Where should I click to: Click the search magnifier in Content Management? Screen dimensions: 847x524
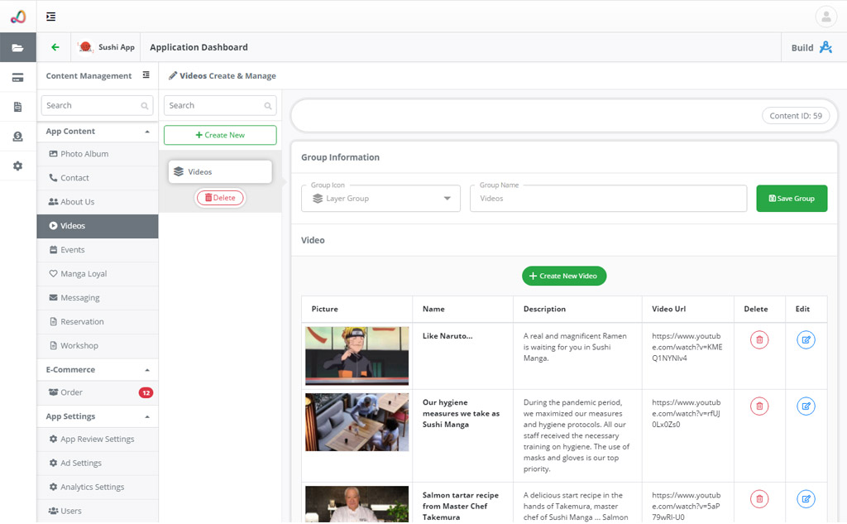(x=144, y=106)
